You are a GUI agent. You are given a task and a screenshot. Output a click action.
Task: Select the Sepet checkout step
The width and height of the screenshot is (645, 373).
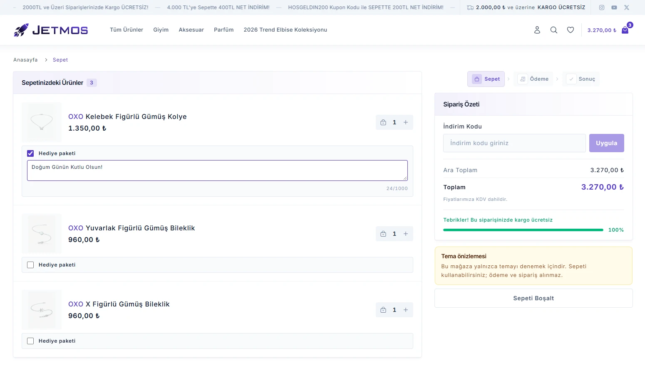(486, 79)
